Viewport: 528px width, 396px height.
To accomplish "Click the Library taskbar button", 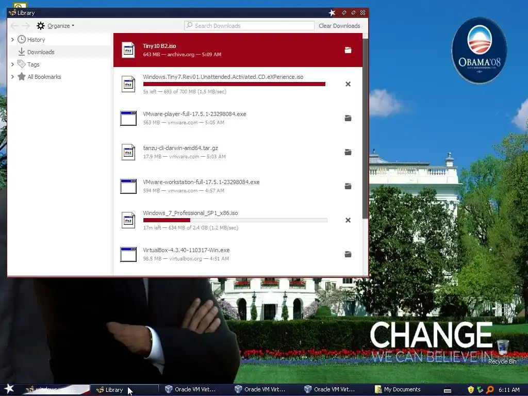I will click(124, 390).
